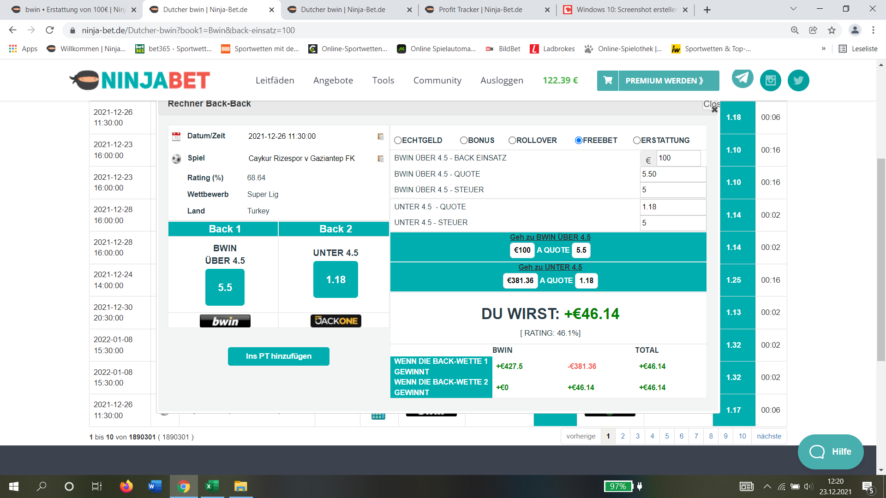Open Word from the taskbar
This screenshot has width=886, height=498.
pos(155,486)
